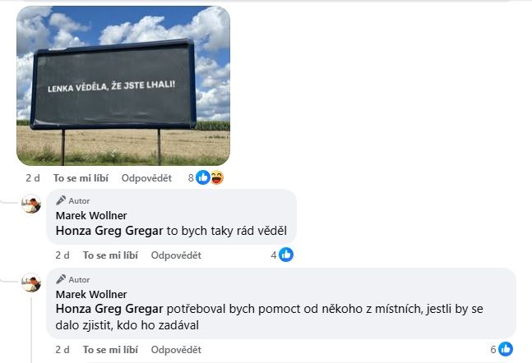The width and height of the screenshot is (532, 363).
Task: Click the 2 d timestamp under billboard photo
Action: pyautogui.click(x=33, y=178)
